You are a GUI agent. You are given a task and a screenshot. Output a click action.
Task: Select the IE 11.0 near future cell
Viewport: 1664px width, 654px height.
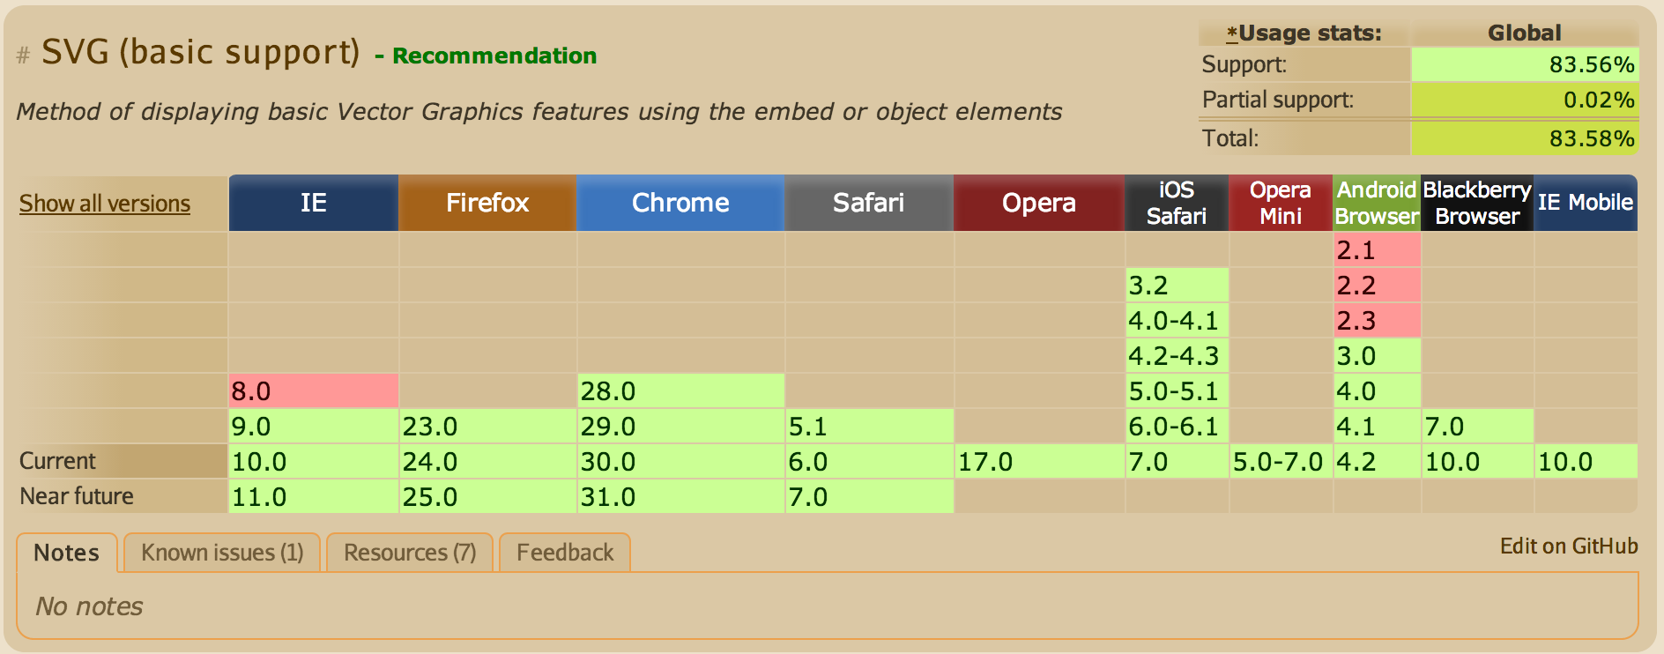click(314, 496)
